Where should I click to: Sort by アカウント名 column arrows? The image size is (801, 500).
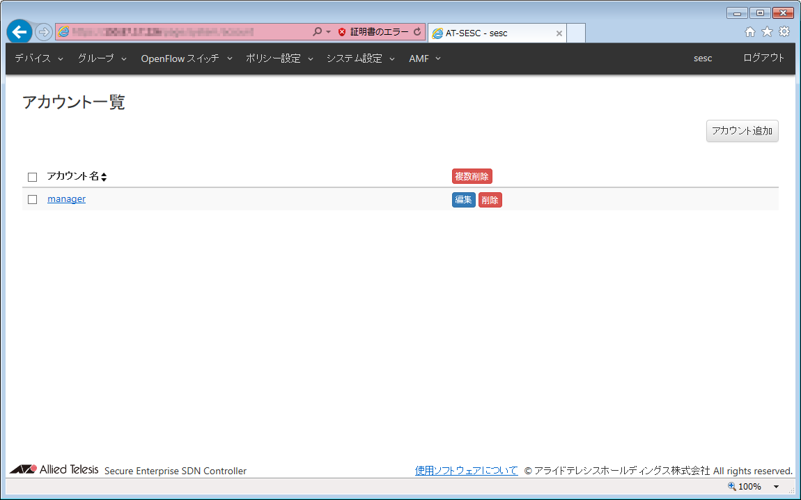(104, 177)
